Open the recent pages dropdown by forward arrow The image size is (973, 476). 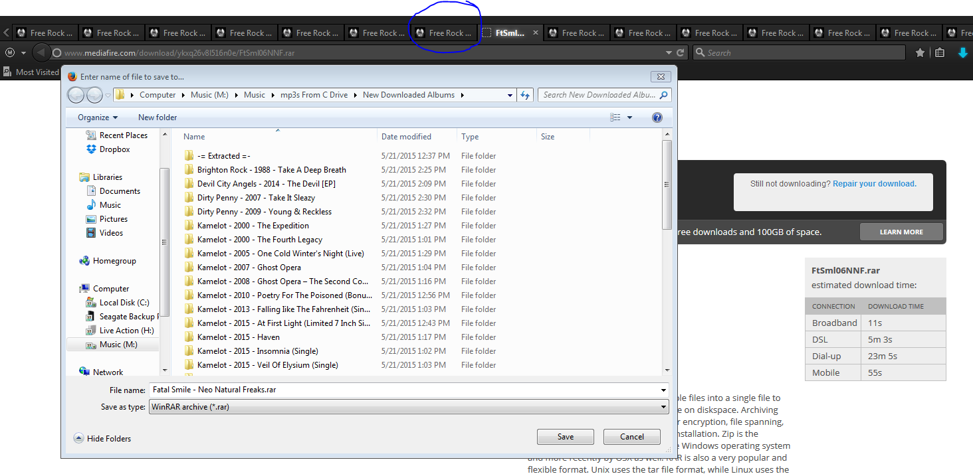pyautogui.click(x=108, y=95)
